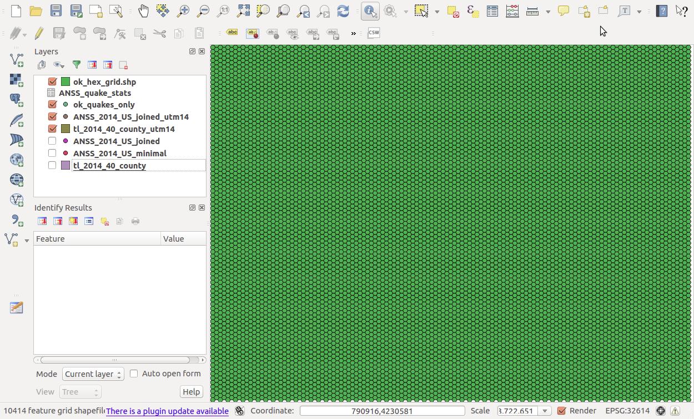694x419 pixels.
Task: Open the field calculator abacus icon
Action: pyautogui.click(x=512, y=11)
